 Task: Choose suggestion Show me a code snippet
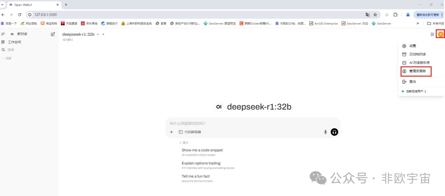pyautogui.click(x=202, y=152)
